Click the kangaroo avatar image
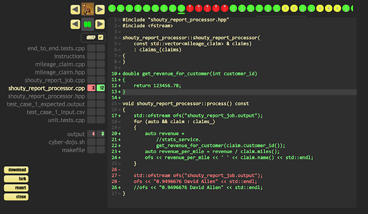The height and width of the screenshot is (214, 368). tap(87, 9)
